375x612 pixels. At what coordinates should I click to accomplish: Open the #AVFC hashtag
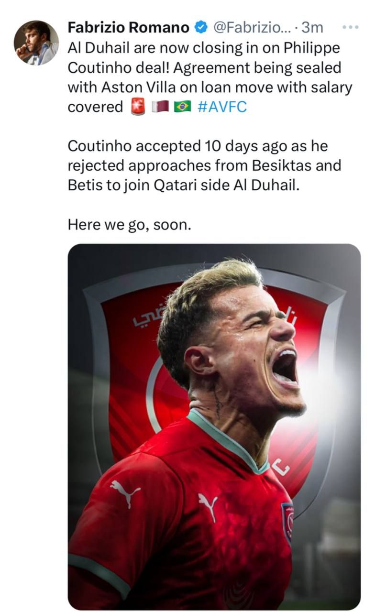[221, 107]
